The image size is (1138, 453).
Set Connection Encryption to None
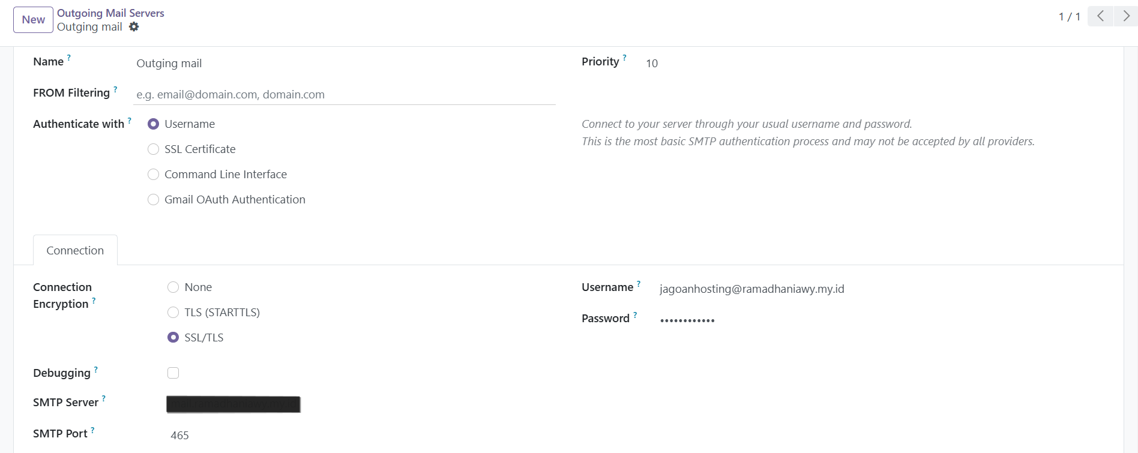click(173, 287)
